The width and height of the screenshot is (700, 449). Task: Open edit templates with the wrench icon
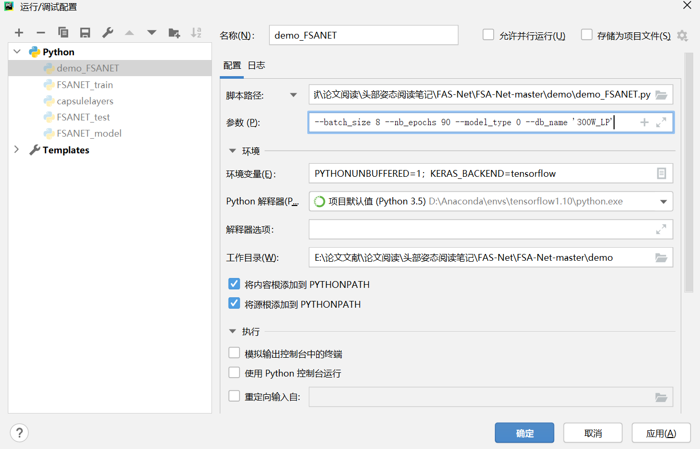point(107,32)
